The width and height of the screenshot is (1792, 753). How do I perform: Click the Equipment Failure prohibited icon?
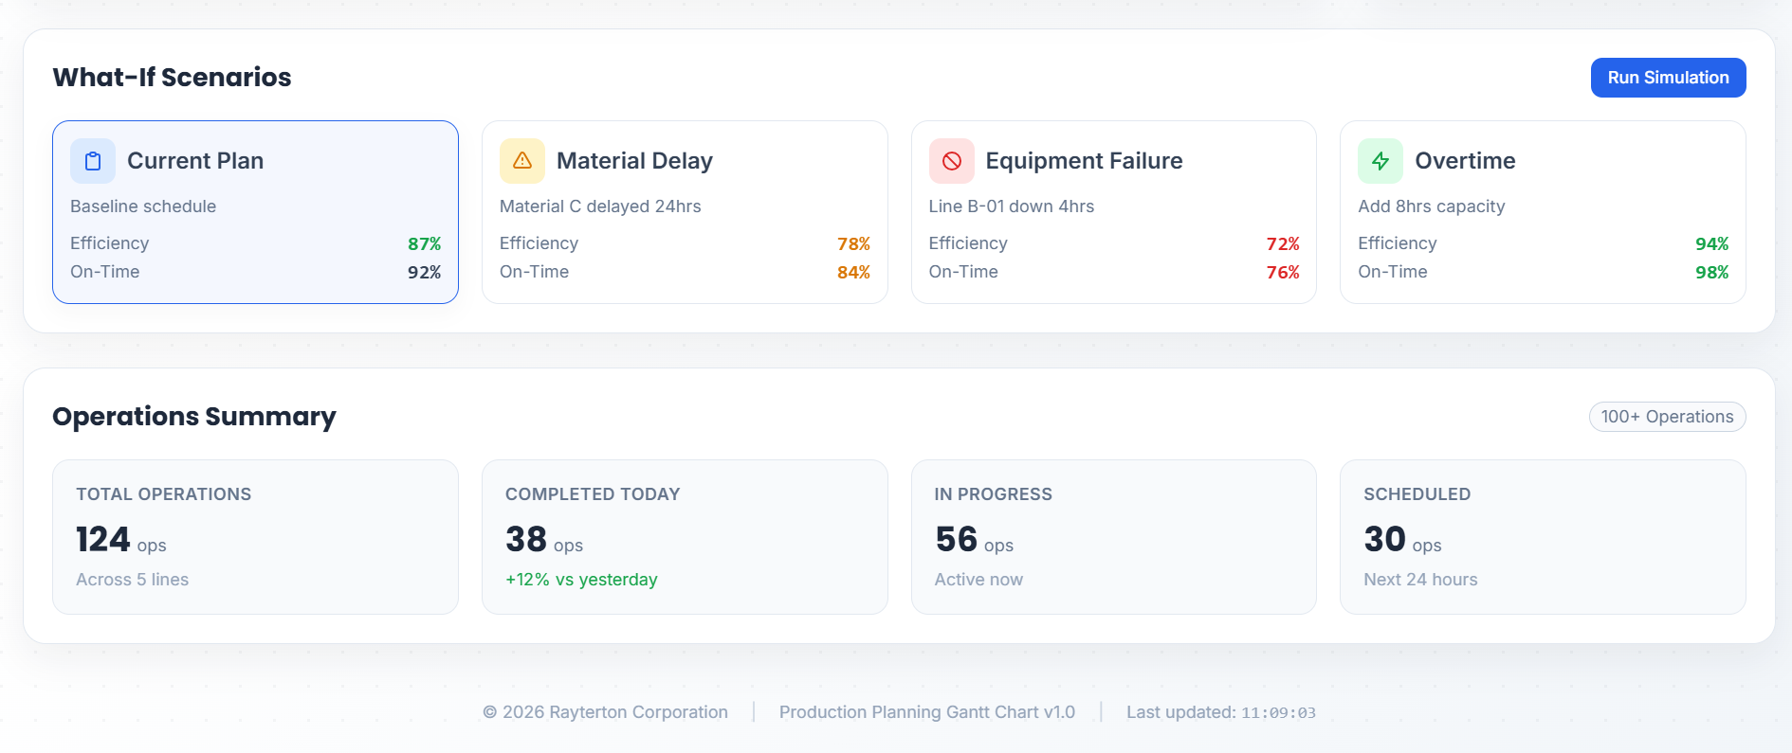pos(951,161)
